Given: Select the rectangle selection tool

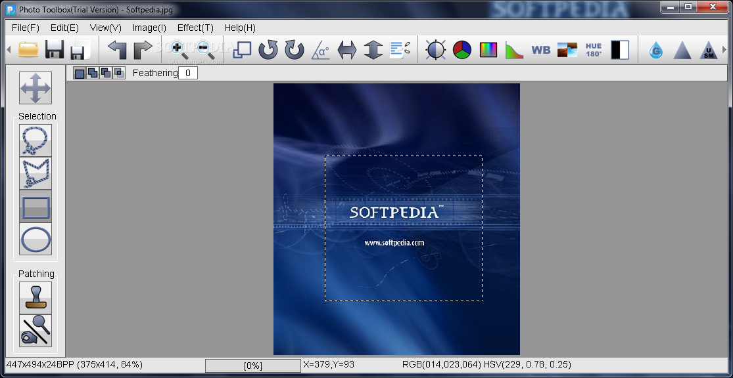Looking at the screenshot, I should point(35,206).
